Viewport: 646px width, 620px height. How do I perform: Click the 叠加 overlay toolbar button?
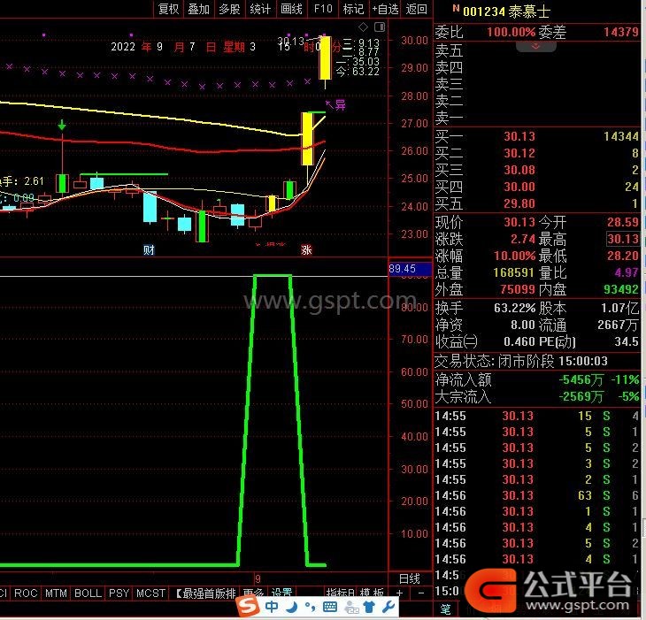198,9
